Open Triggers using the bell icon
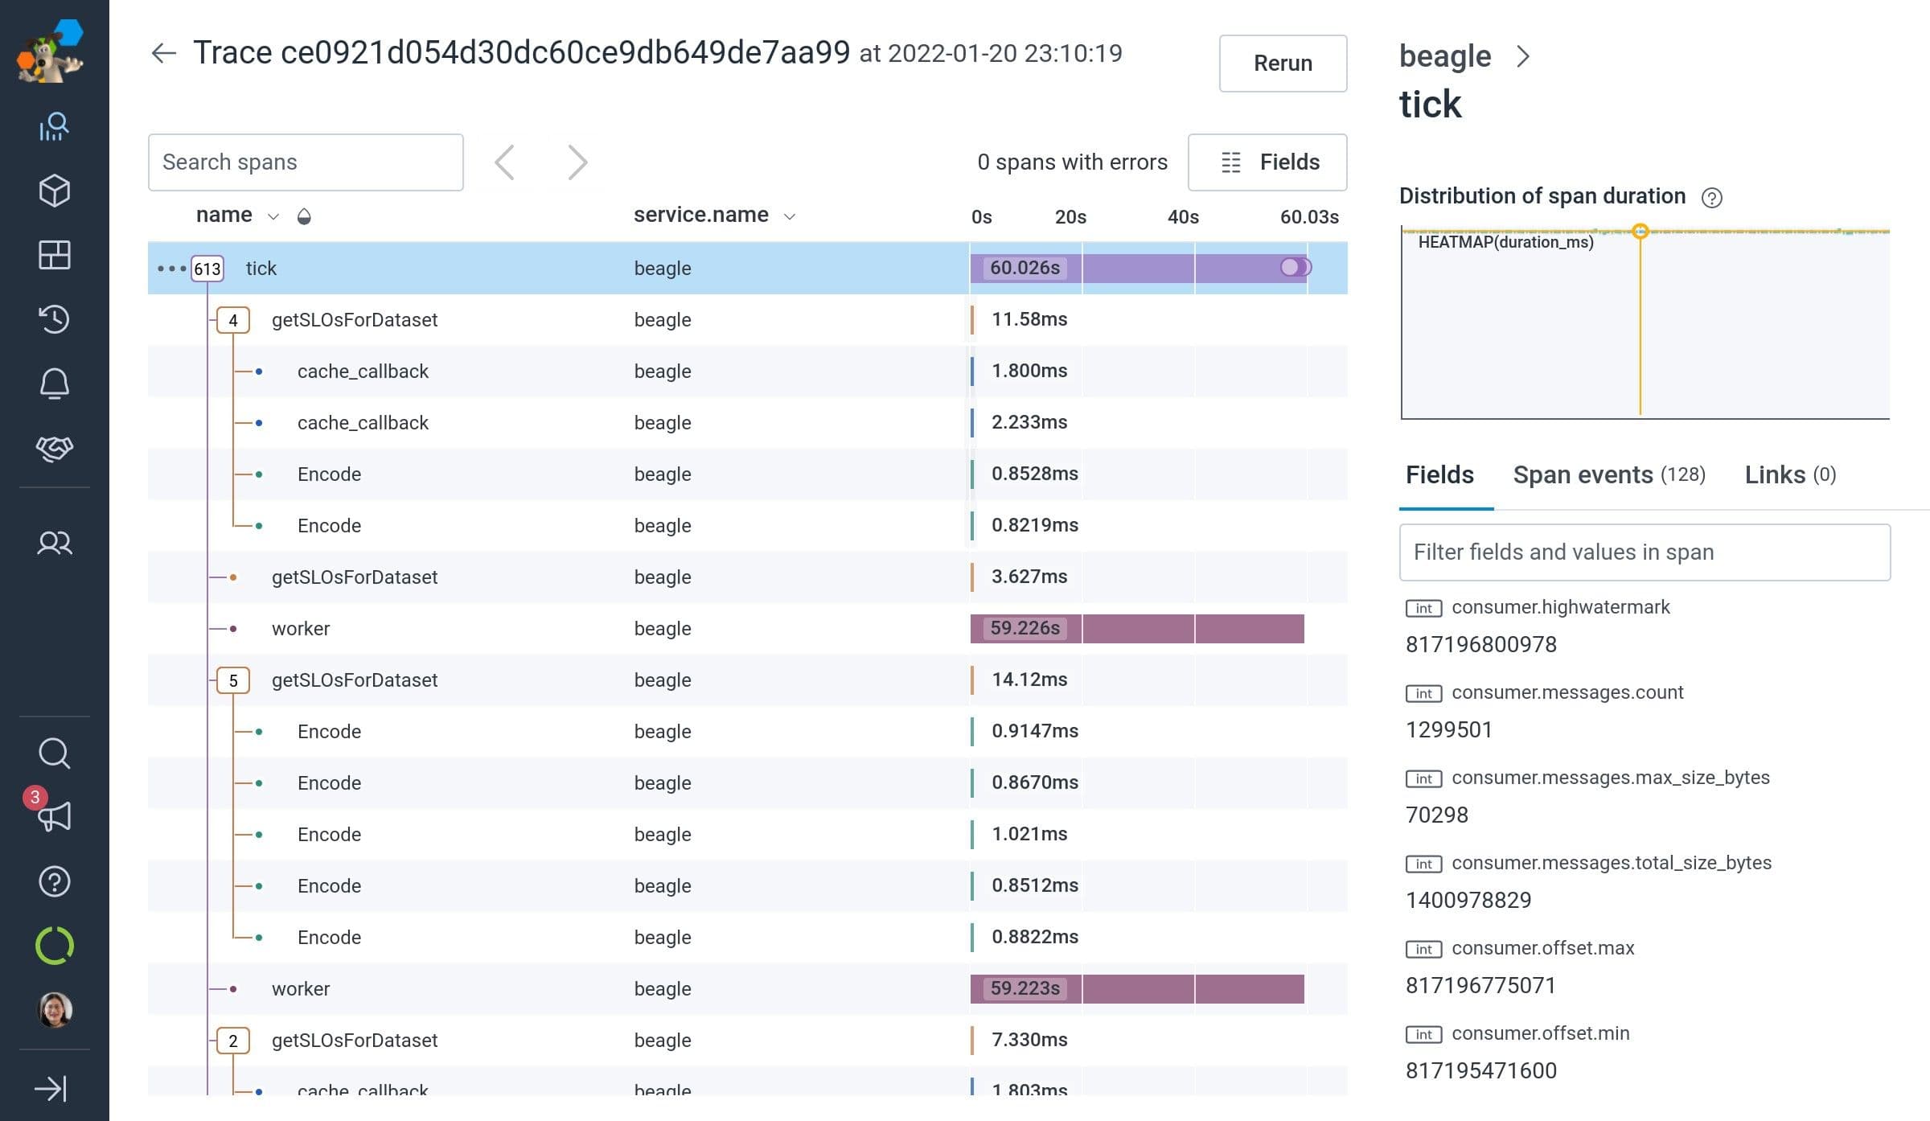The image size is (1930, 1121). tap(54, 384)
